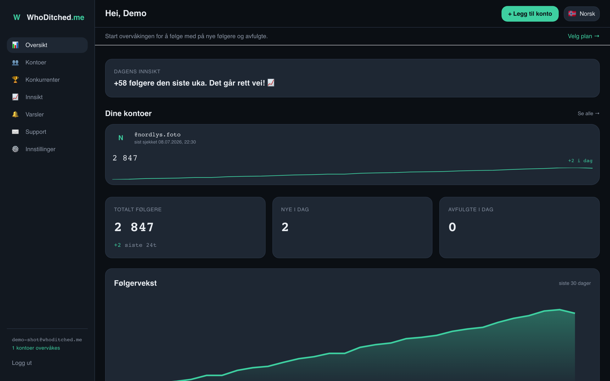The image size is (610, 381).
Task: Click the +2 siste 24t text
Action: pyautogui.click(x=135, y=245)
